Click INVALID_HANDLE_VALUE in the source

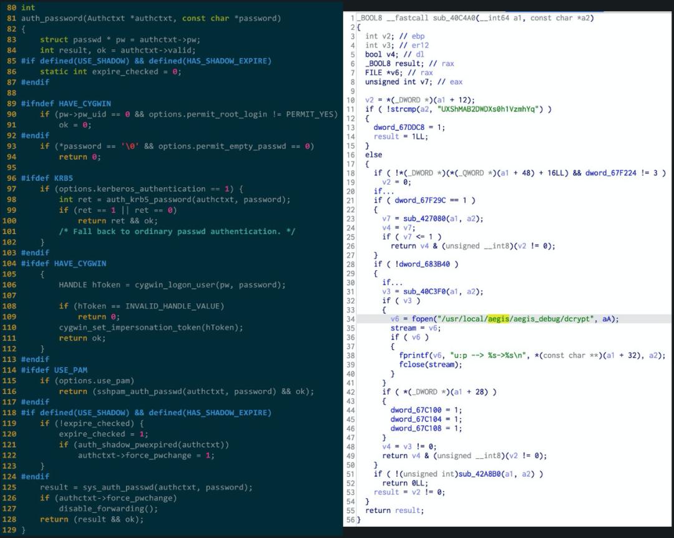pos(172,306)
